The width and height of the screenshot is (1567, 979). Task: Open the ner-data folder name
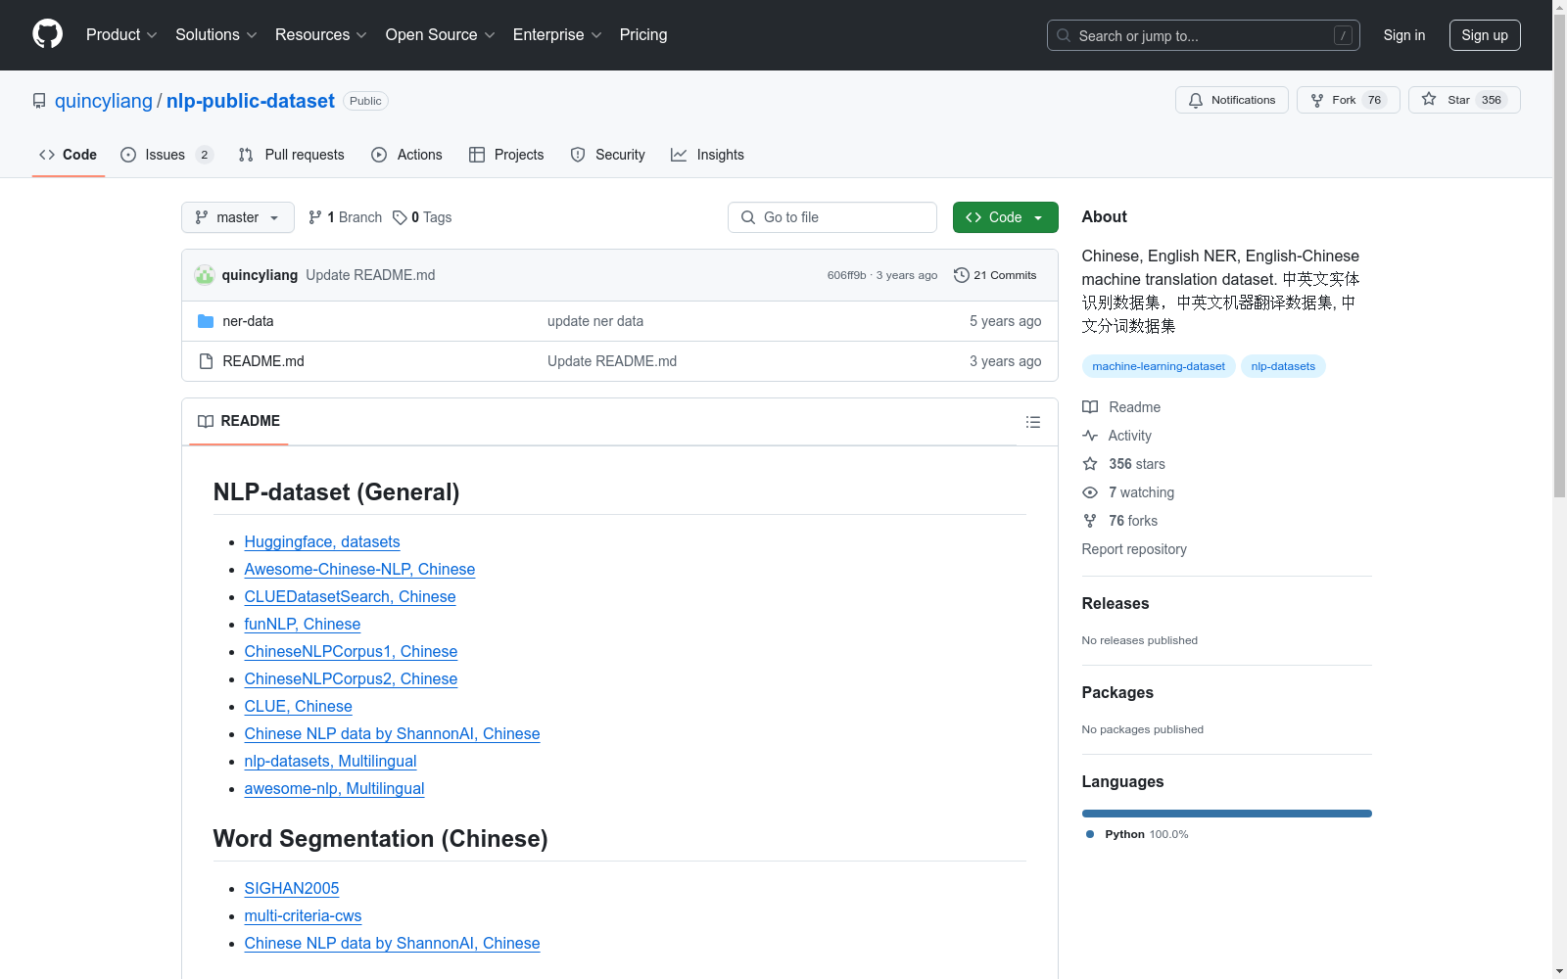tap(248, 321)
